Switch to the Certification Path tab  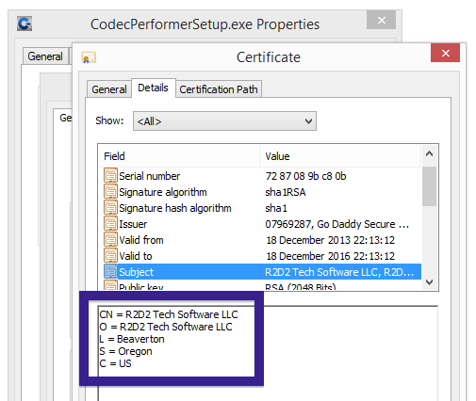[219, 89]
